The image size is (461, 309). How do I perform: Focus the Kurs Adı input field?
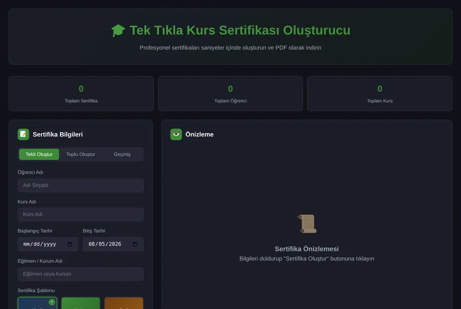81,214
